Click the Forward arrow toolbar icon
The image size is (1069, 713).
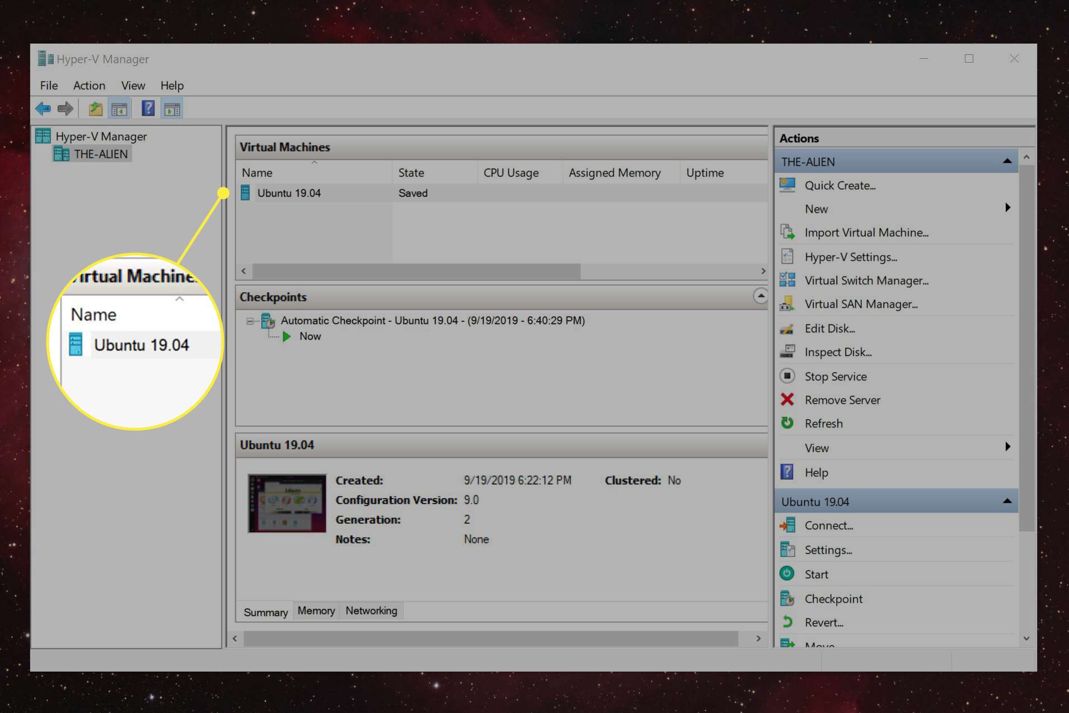click(65, 109)
